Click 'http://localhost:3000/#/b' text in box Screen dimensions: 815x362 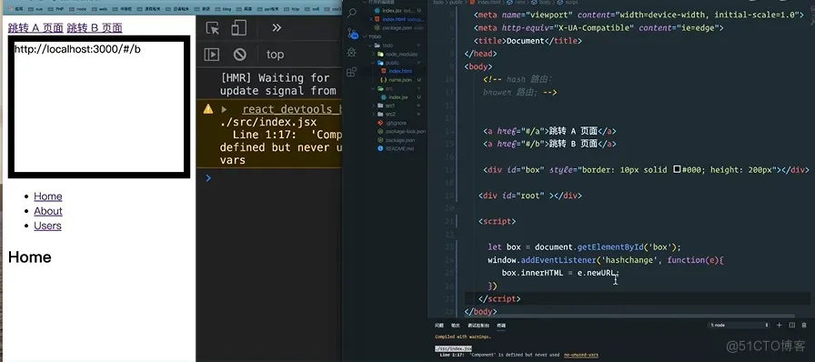[77, 50]
